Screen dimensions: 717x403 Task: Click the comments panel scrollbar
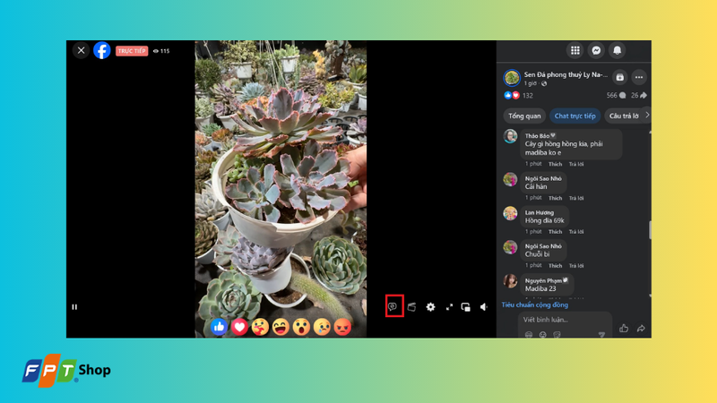pos(650,230)
